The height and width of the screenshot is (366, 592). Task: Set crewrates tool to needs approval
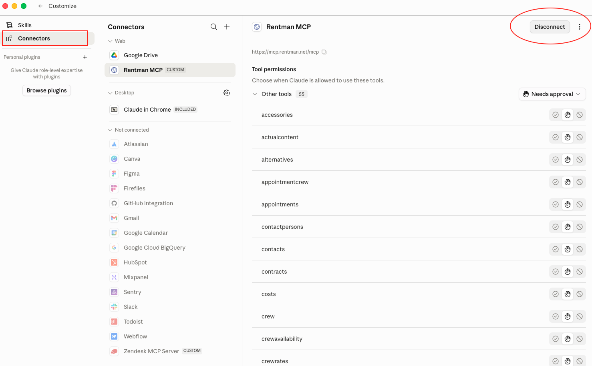568,361
